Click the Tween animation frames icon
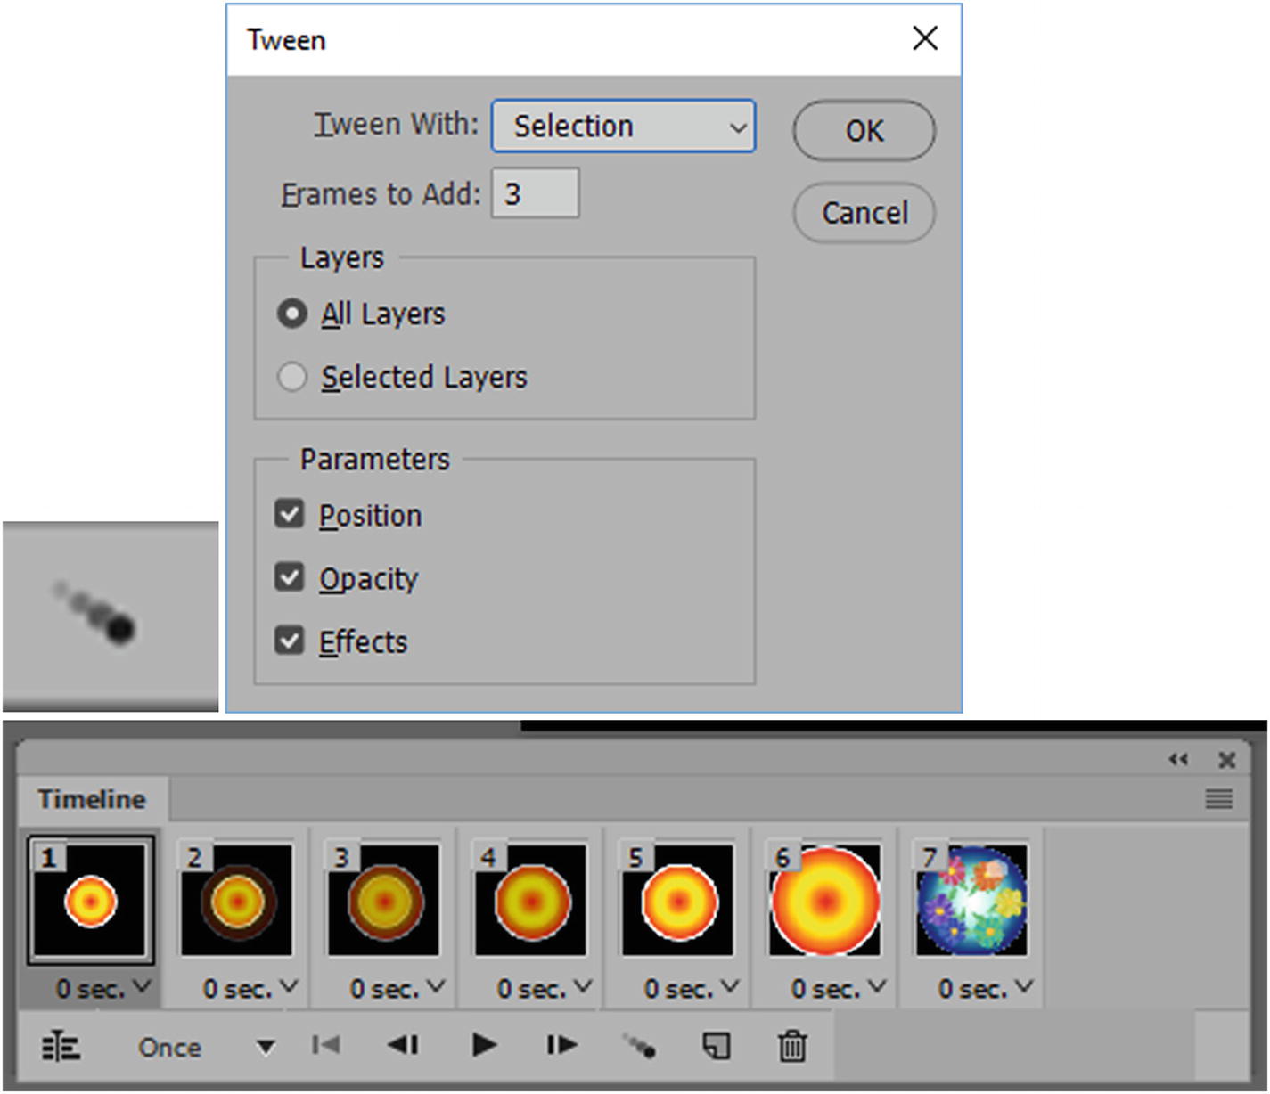 pyautogui.click(x=640, y=1046)
